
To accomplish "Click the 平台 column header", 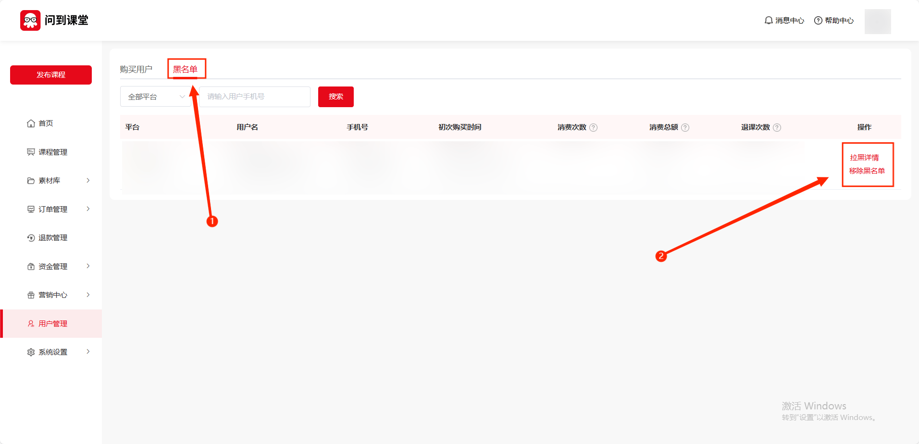I will (132, 127).
